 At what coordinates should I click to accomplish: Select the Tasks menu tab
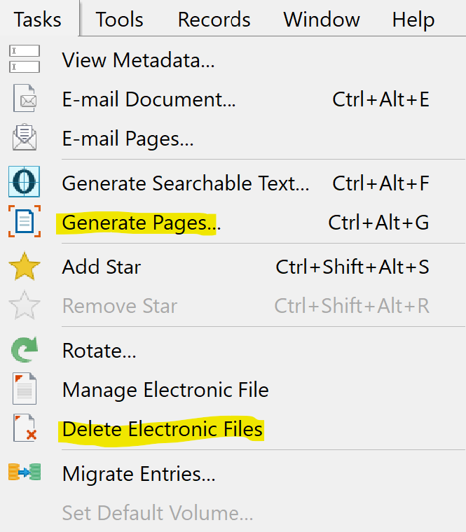point(38,20)
